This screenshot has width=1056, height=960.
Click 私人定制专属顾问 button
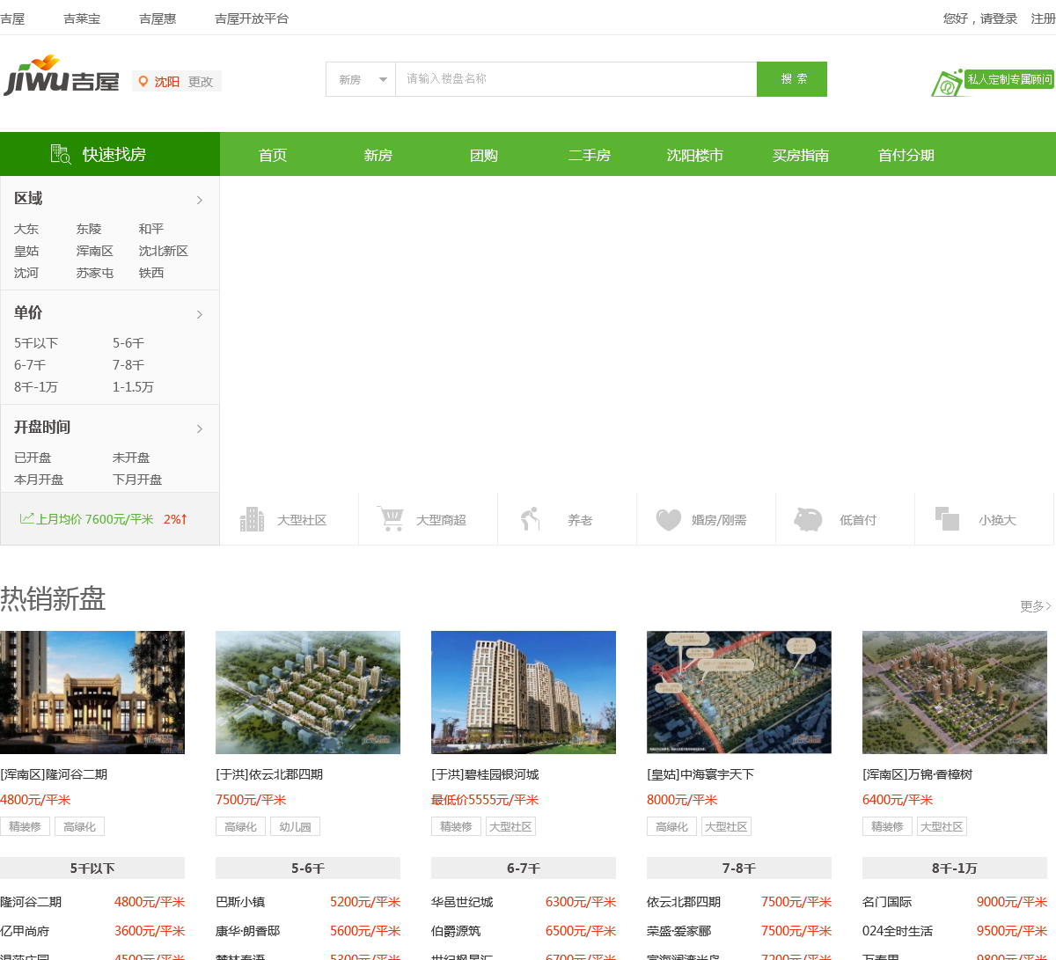pyautogui.click(x=1009, y=79)
